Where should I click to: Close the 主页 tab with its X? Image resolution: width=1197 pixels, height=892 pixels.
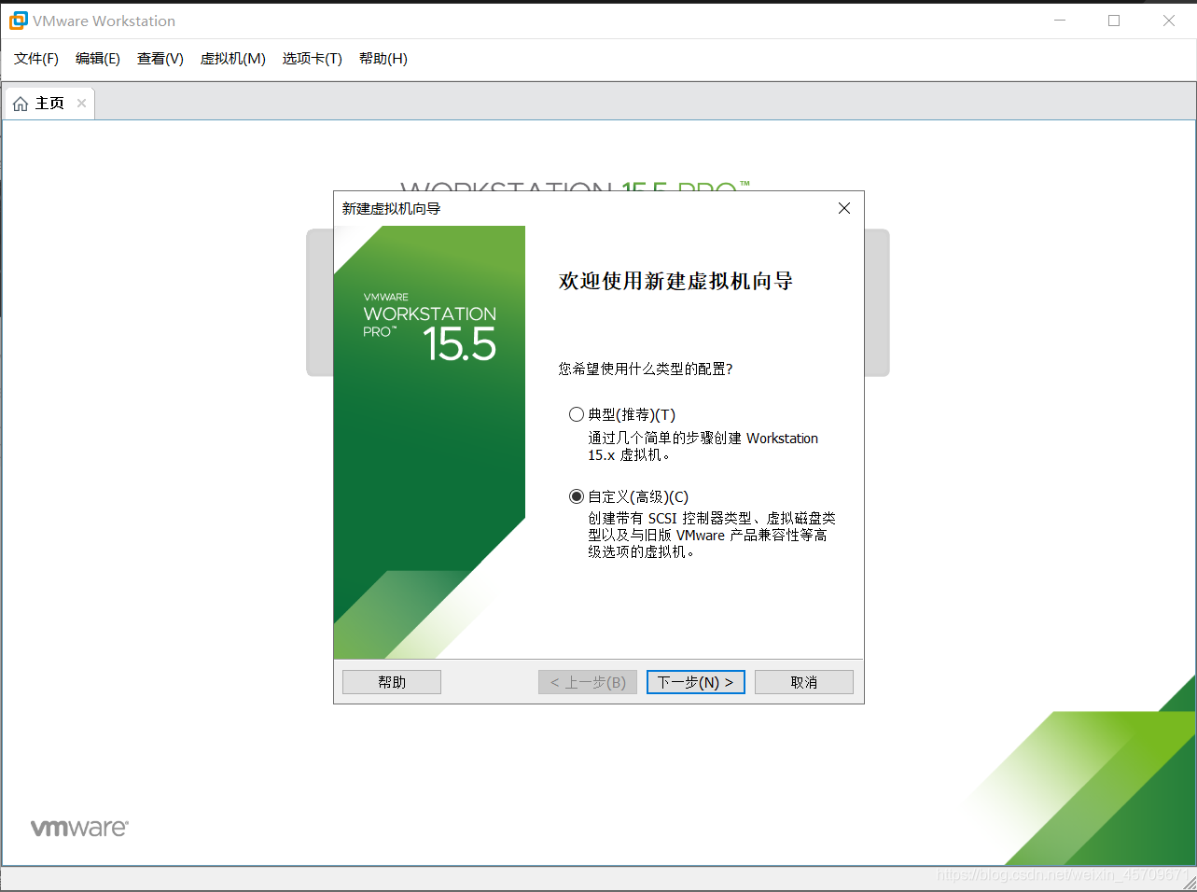[80, 103]
